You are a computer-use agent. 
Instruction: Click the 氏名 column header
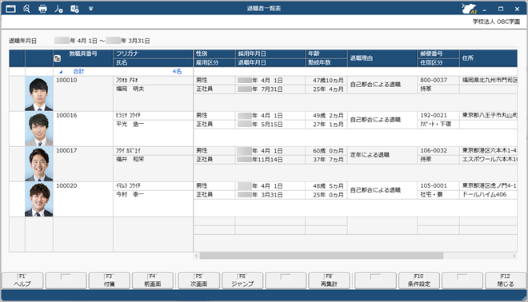154,62
